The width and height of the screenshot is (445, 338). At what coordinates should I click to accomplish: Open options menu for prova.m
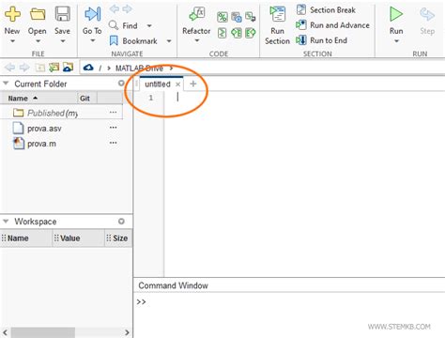113,143
